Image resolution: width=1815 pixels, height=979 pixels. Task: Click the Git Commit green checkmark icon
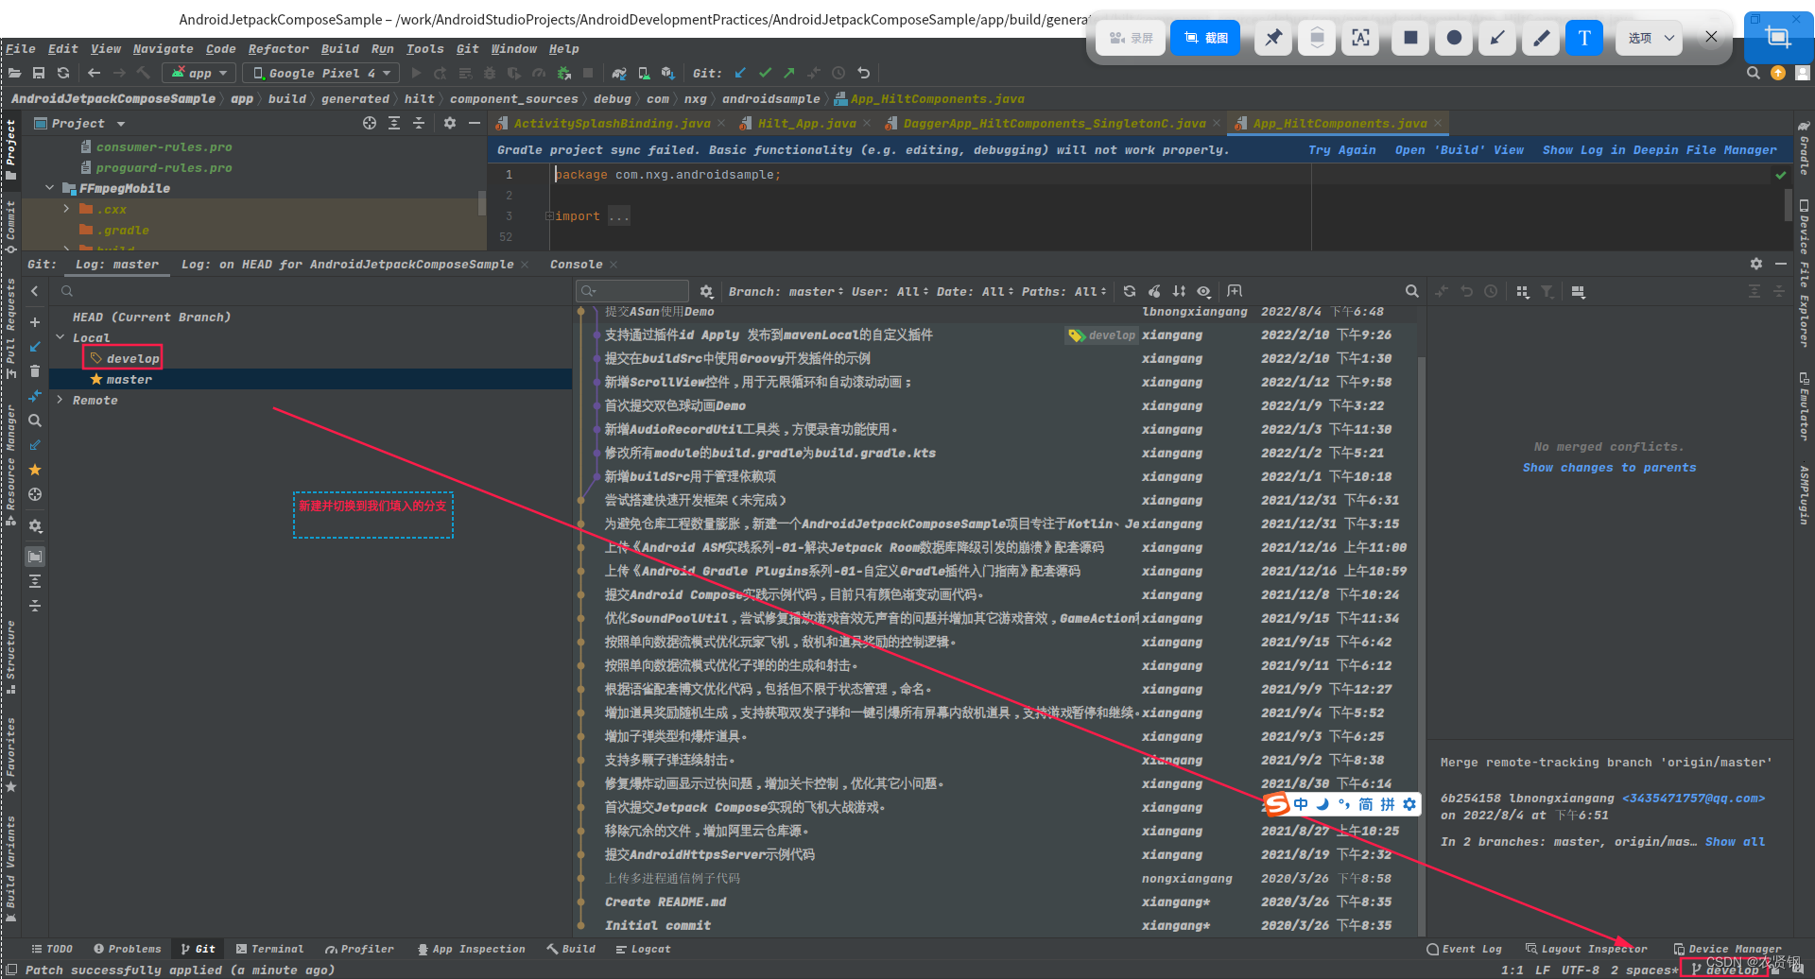pyautogui.click(x=765, y=73)
